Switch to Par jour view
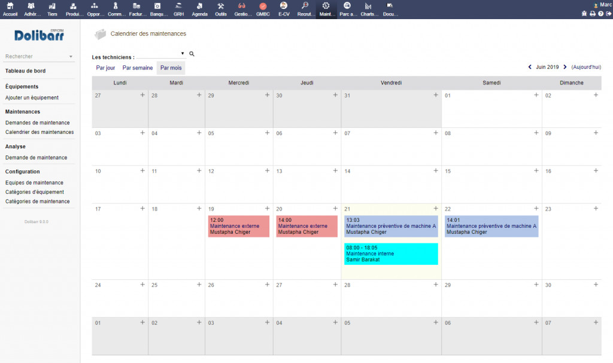This screenshot has height=363, width=613. click(105, 68)
